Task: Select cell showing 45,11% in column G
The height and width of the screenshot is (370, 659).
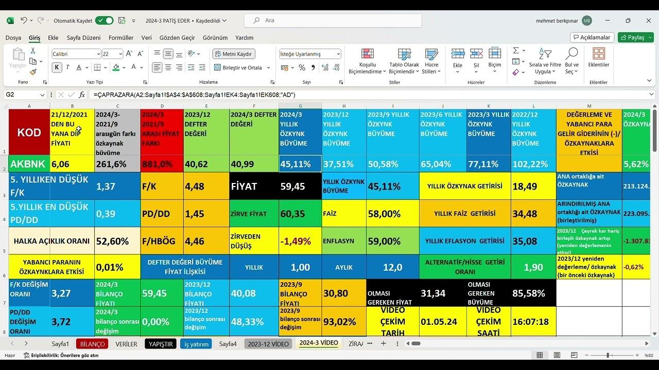Action: [x=300, y=164]
